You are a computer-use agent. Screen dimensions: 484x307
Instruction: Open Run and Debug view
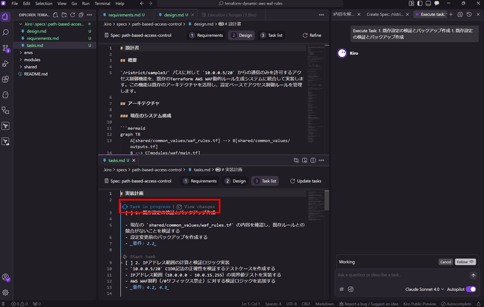pyautogui.click(x=5, y=64)
